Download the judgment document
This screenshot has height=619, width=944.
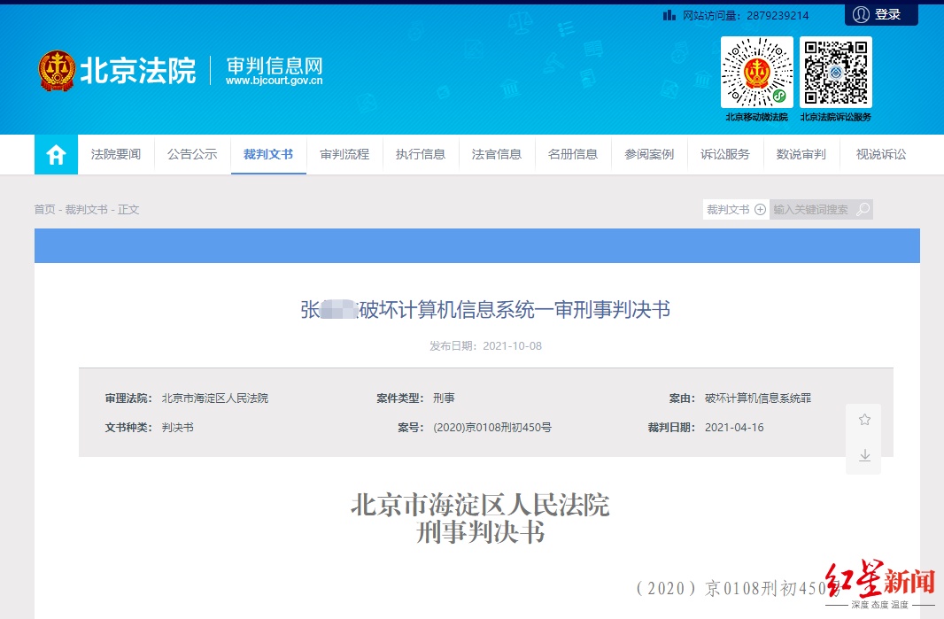tap(864, 455)
